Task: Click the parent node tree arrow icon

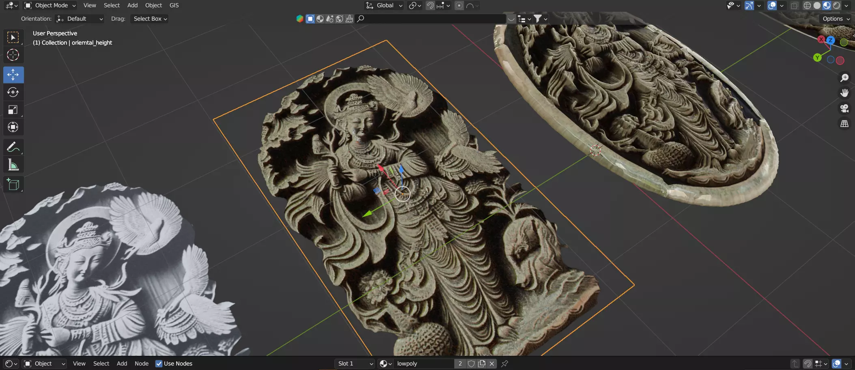Action: (795, 364)
